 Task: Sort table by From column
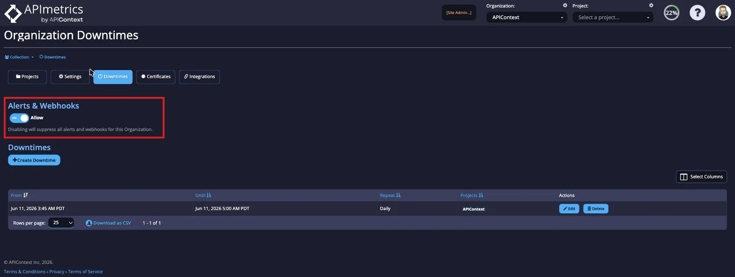19,195
